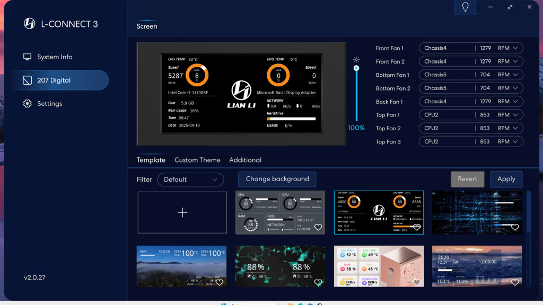Favorite the grey CPU/GPU gauge template with its heart
Screen dimensions: 543x305
(318, 227)
